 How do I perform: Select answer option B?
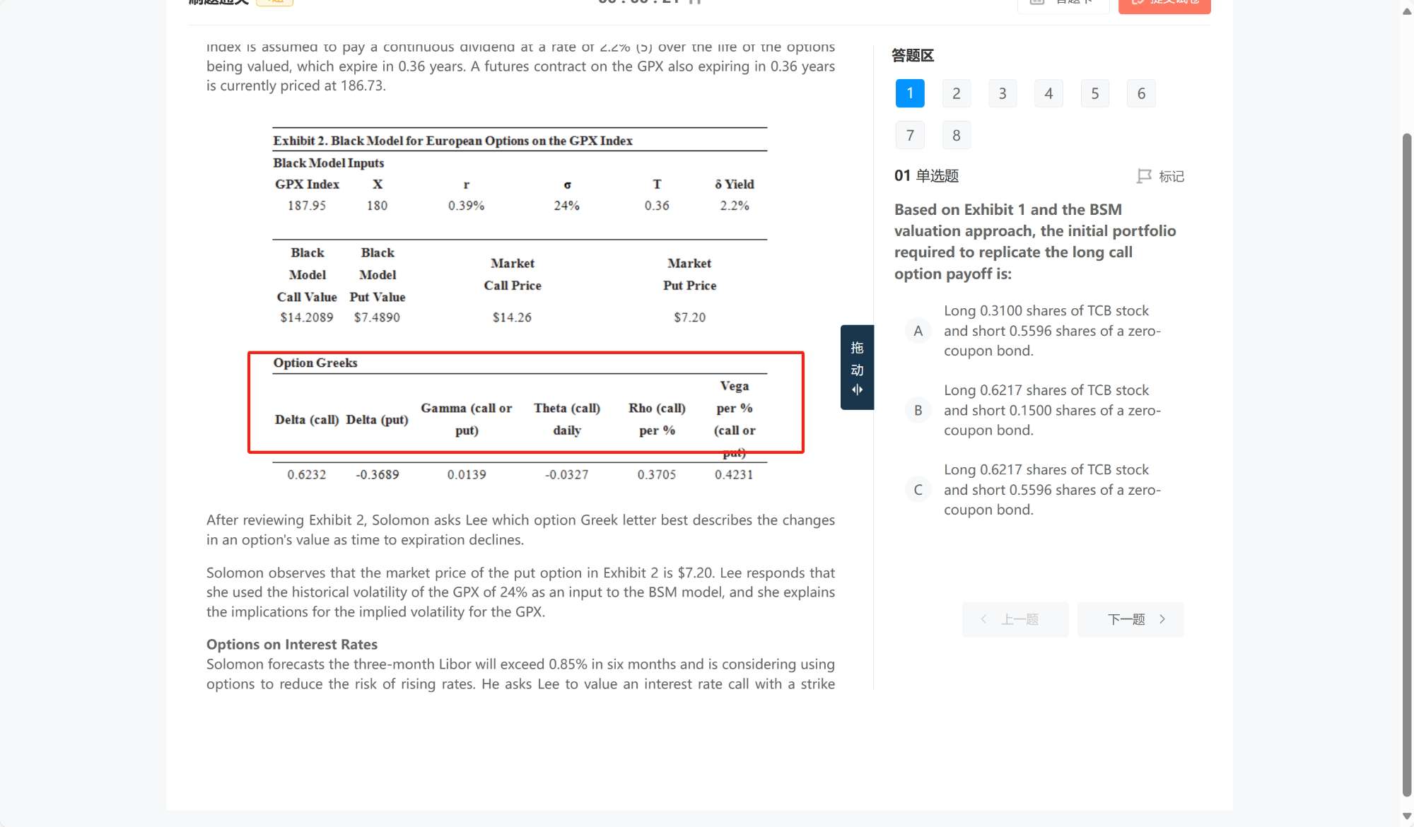point(918,410)
